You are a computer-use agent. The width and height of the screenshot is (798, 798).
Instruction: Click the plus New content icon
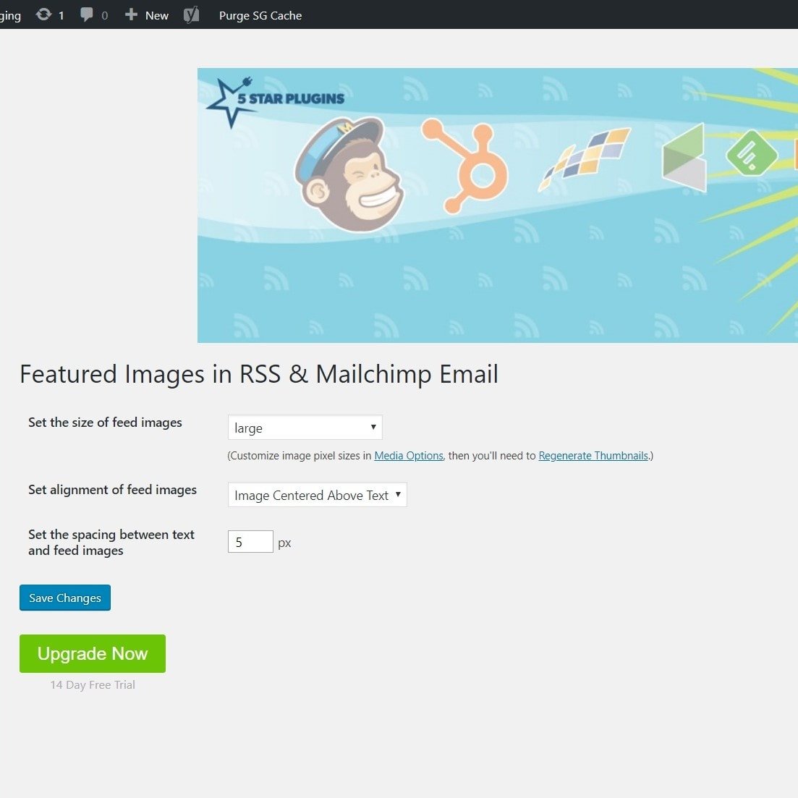(131, 14)
